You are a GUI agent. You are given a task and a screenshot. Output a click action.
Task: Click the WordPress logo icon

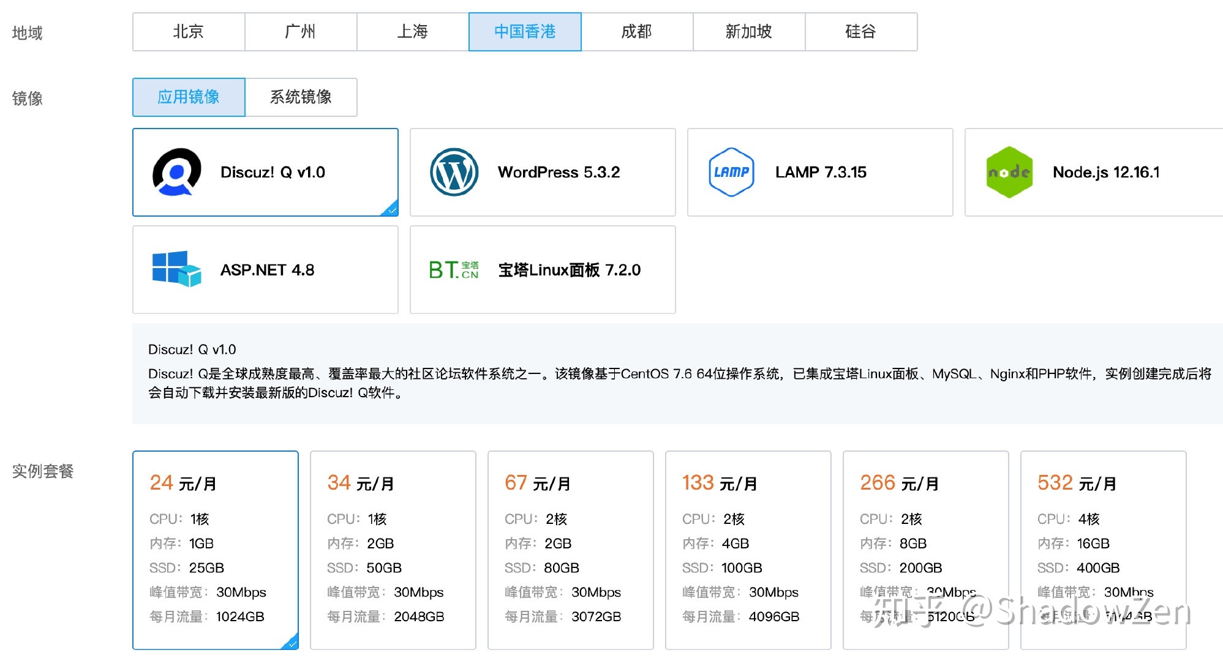coord(454,172)
